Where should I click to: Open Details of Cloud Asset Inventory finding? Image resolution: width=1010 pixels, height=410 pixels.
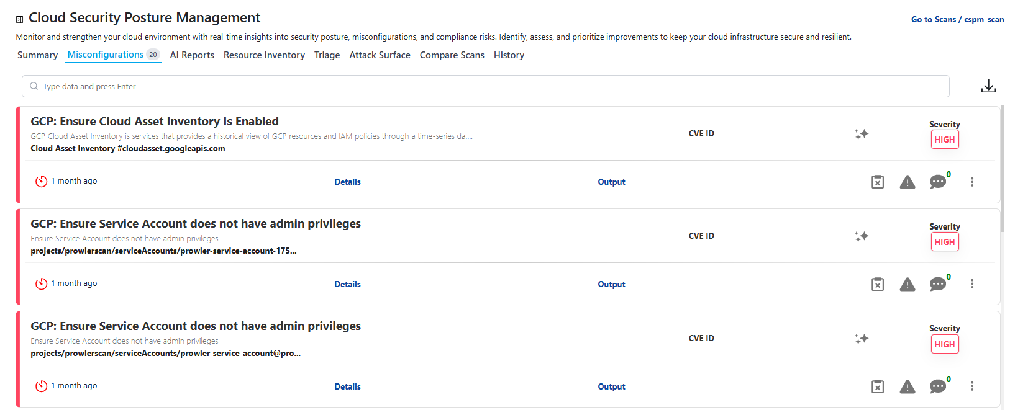coord(347,181)
